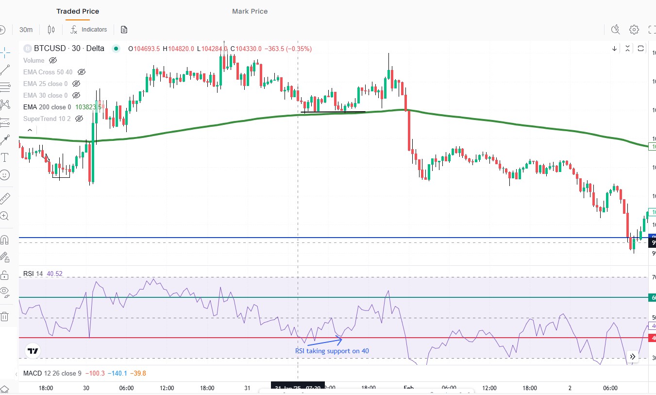The width and height of the screenshot is (656, 395).
Task: Open chart settings with the gear icon
Action: pyautogui.click(x=634, y=29)
